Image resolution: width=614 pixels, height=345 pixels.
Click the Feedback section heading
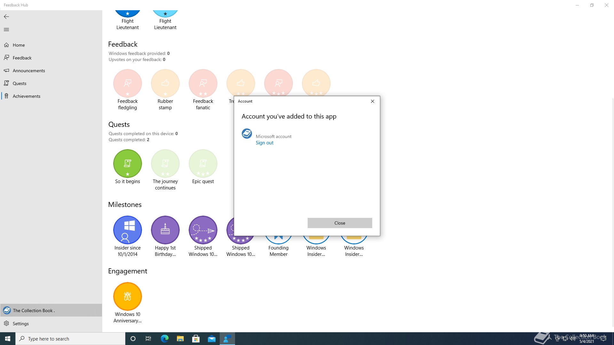tap(123, 44)
